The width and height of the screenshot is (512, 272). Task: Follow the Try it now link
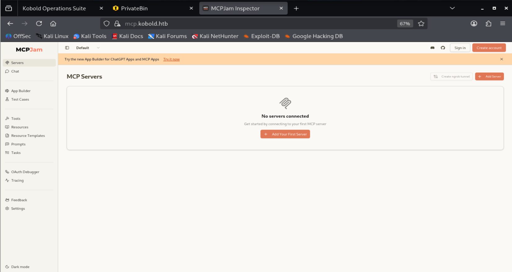click(171, 59)
